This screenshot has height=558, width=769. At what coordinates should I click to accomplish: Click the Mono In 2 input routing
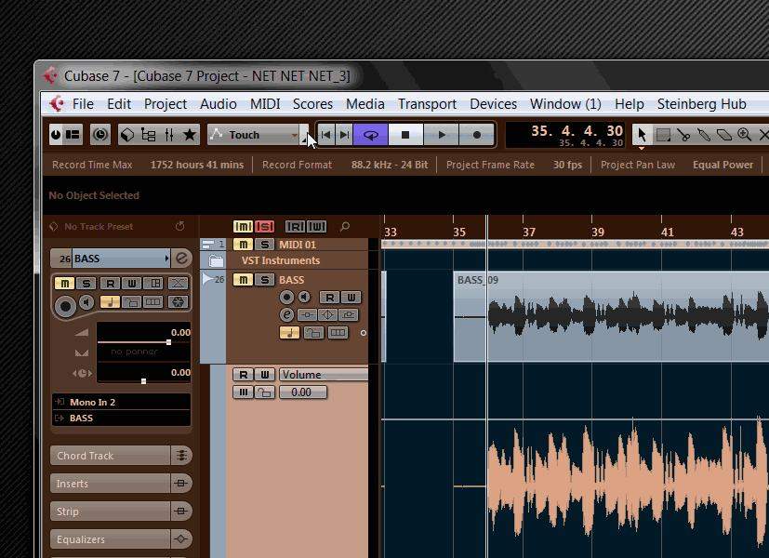point(121,402)
